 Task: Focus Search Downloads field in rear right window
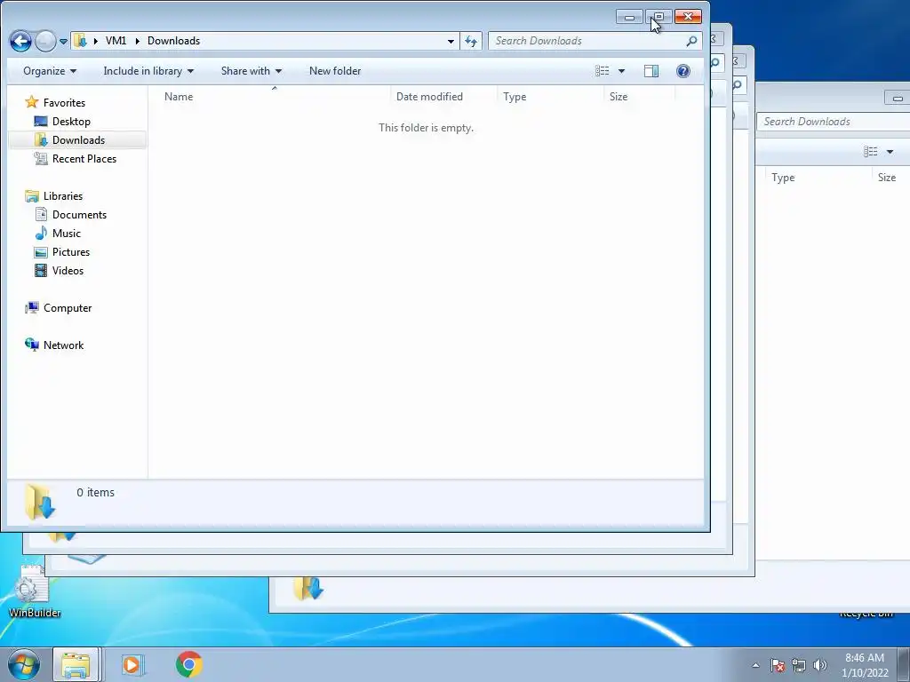coord(834,121)
